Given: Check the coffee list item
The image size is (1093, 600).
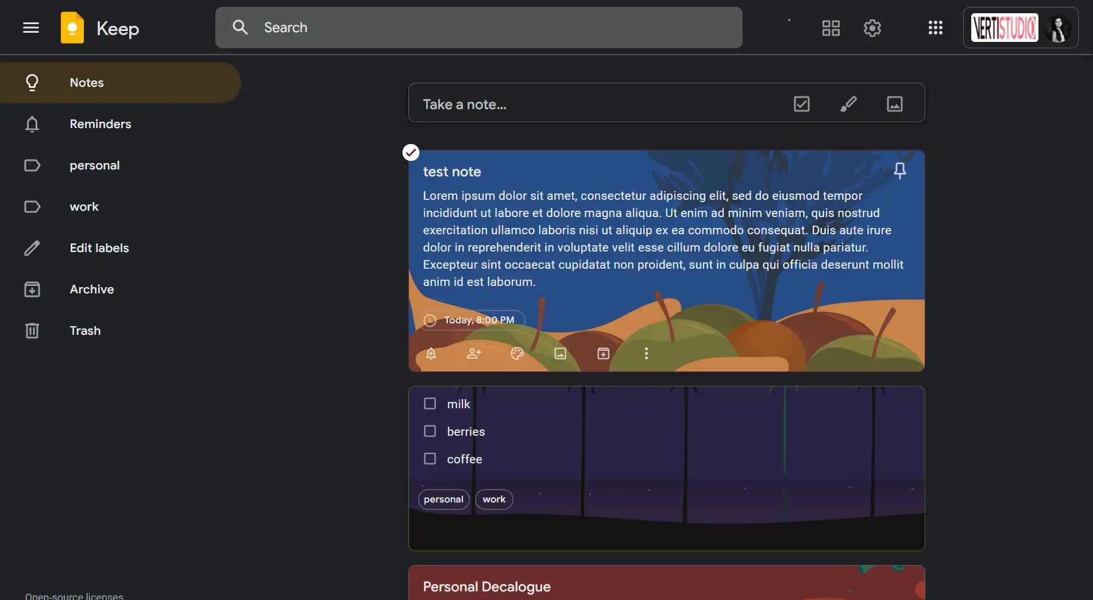Looking at the screenshot, I should (x=430, y=458).
